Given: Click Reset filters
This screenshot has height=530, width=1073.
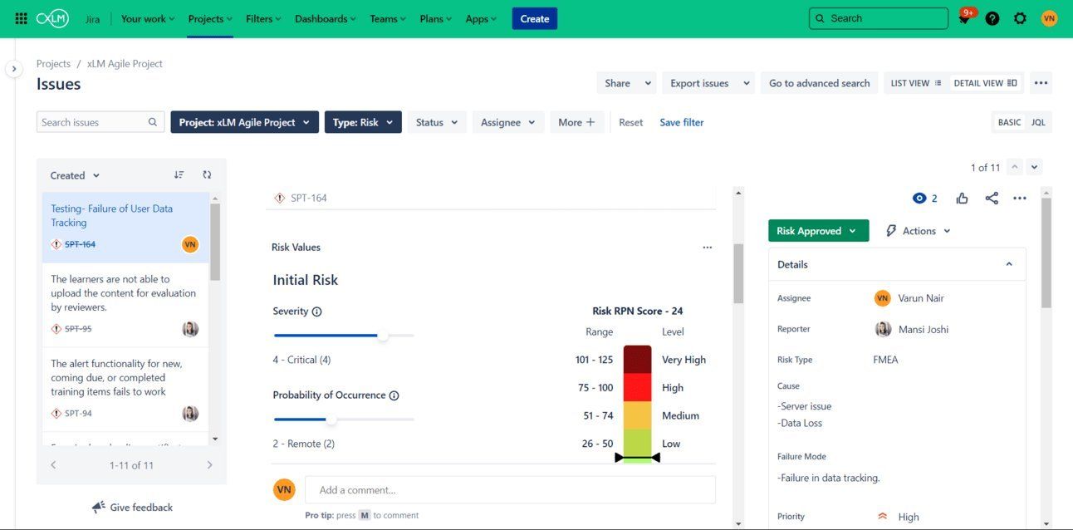Looking at the screenshot, I should pos(630,122).
